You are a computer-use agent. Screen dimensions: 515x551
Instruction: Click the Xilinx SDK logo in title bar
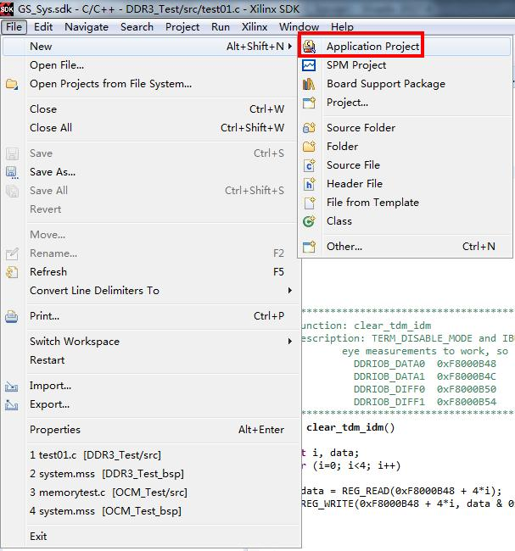coord(7,8)
